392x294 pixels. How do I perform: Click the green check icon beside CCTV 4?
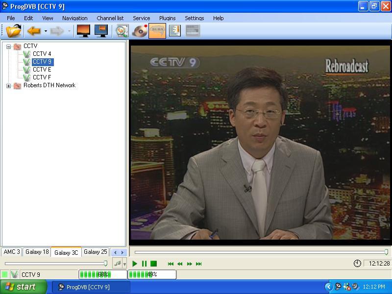point(27,54)
